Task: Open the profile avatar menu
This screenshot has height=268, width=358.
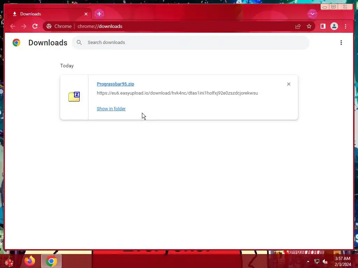Action: pyautogui.click(x=334, y=26)
